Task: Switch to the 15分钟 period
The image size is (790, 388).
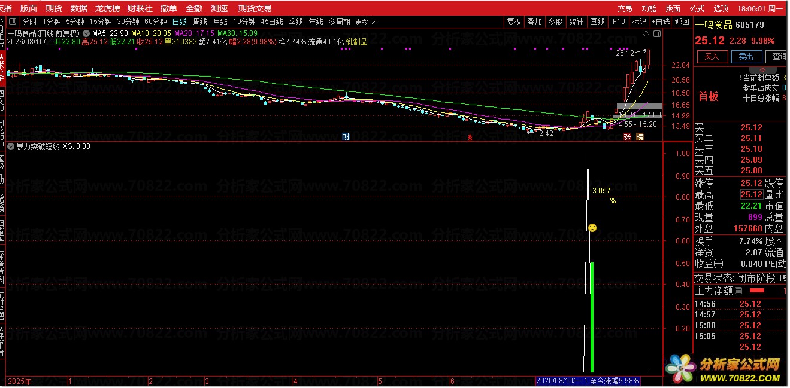Action: [x=100, y=22]
